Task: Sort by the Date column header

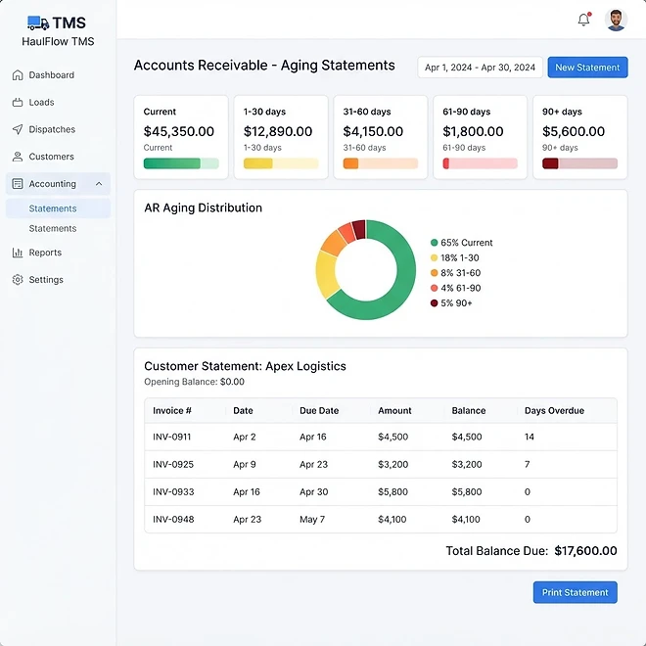Action: click(243, 411)
